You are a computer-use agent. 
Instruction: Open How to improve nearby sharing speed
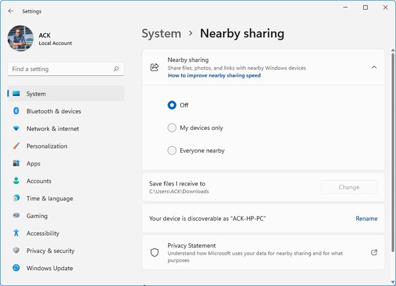pos(214,75)
